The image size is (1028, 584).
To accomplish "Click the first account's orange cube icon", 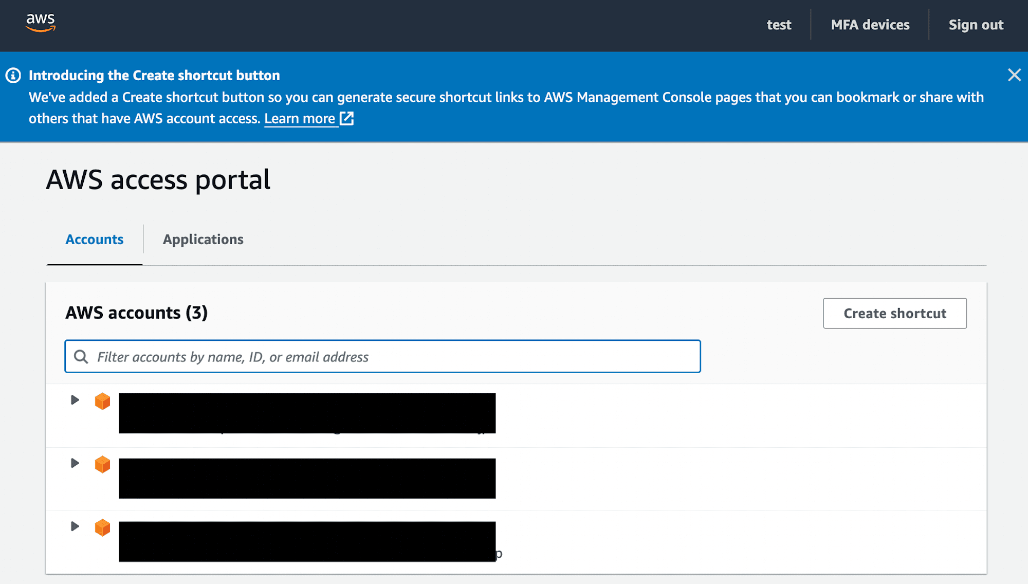I will [x=103, y=401].
